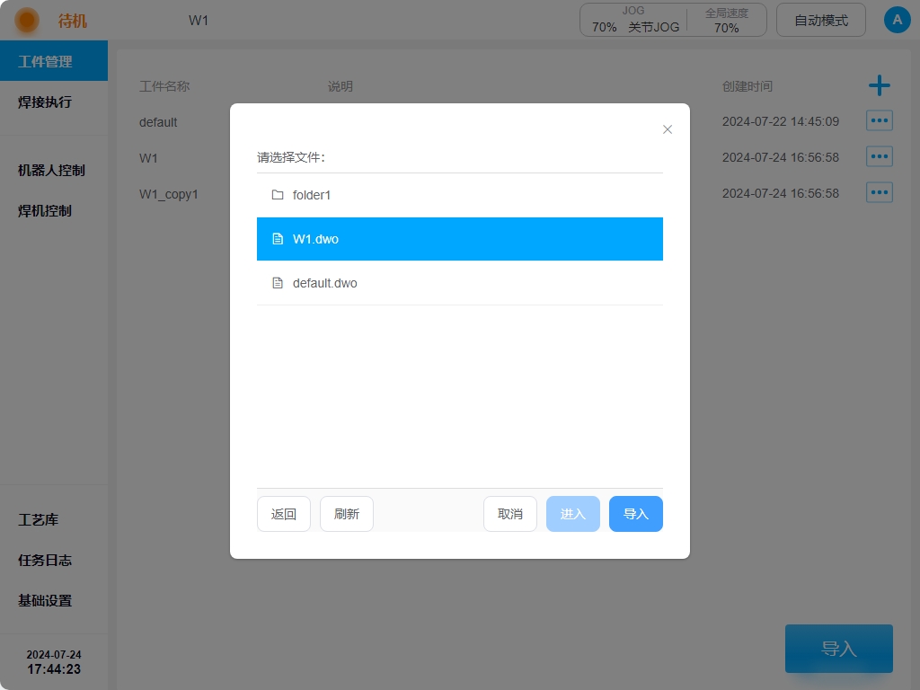Go to 焊接执行 menu item
The width and height of the screenshot is (920, 690).
click(45, 102)
